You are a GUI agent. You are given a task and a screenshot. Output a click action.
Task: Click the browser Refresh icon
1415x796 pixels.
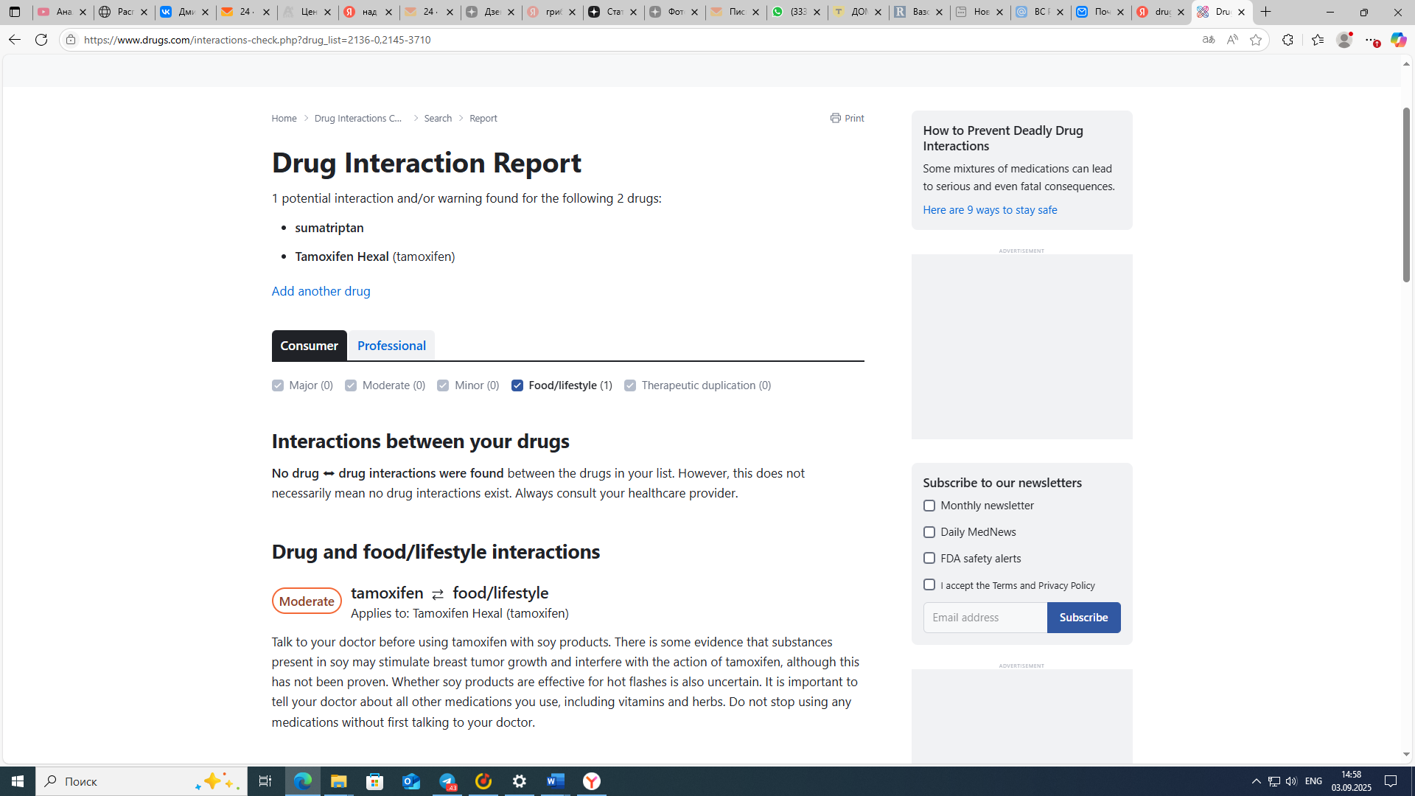[41, 40]
